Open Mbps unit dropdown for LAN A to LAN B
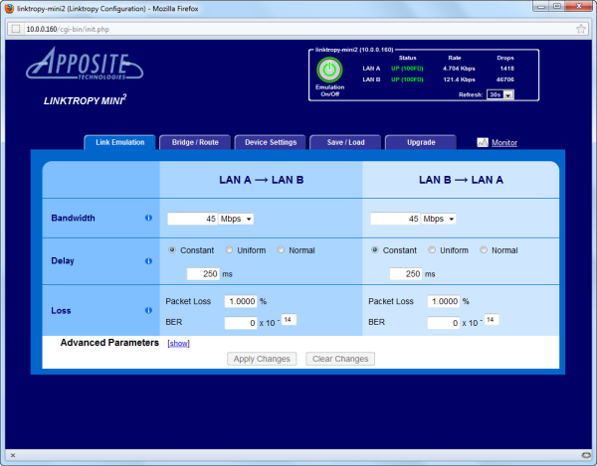 point(237,219)
